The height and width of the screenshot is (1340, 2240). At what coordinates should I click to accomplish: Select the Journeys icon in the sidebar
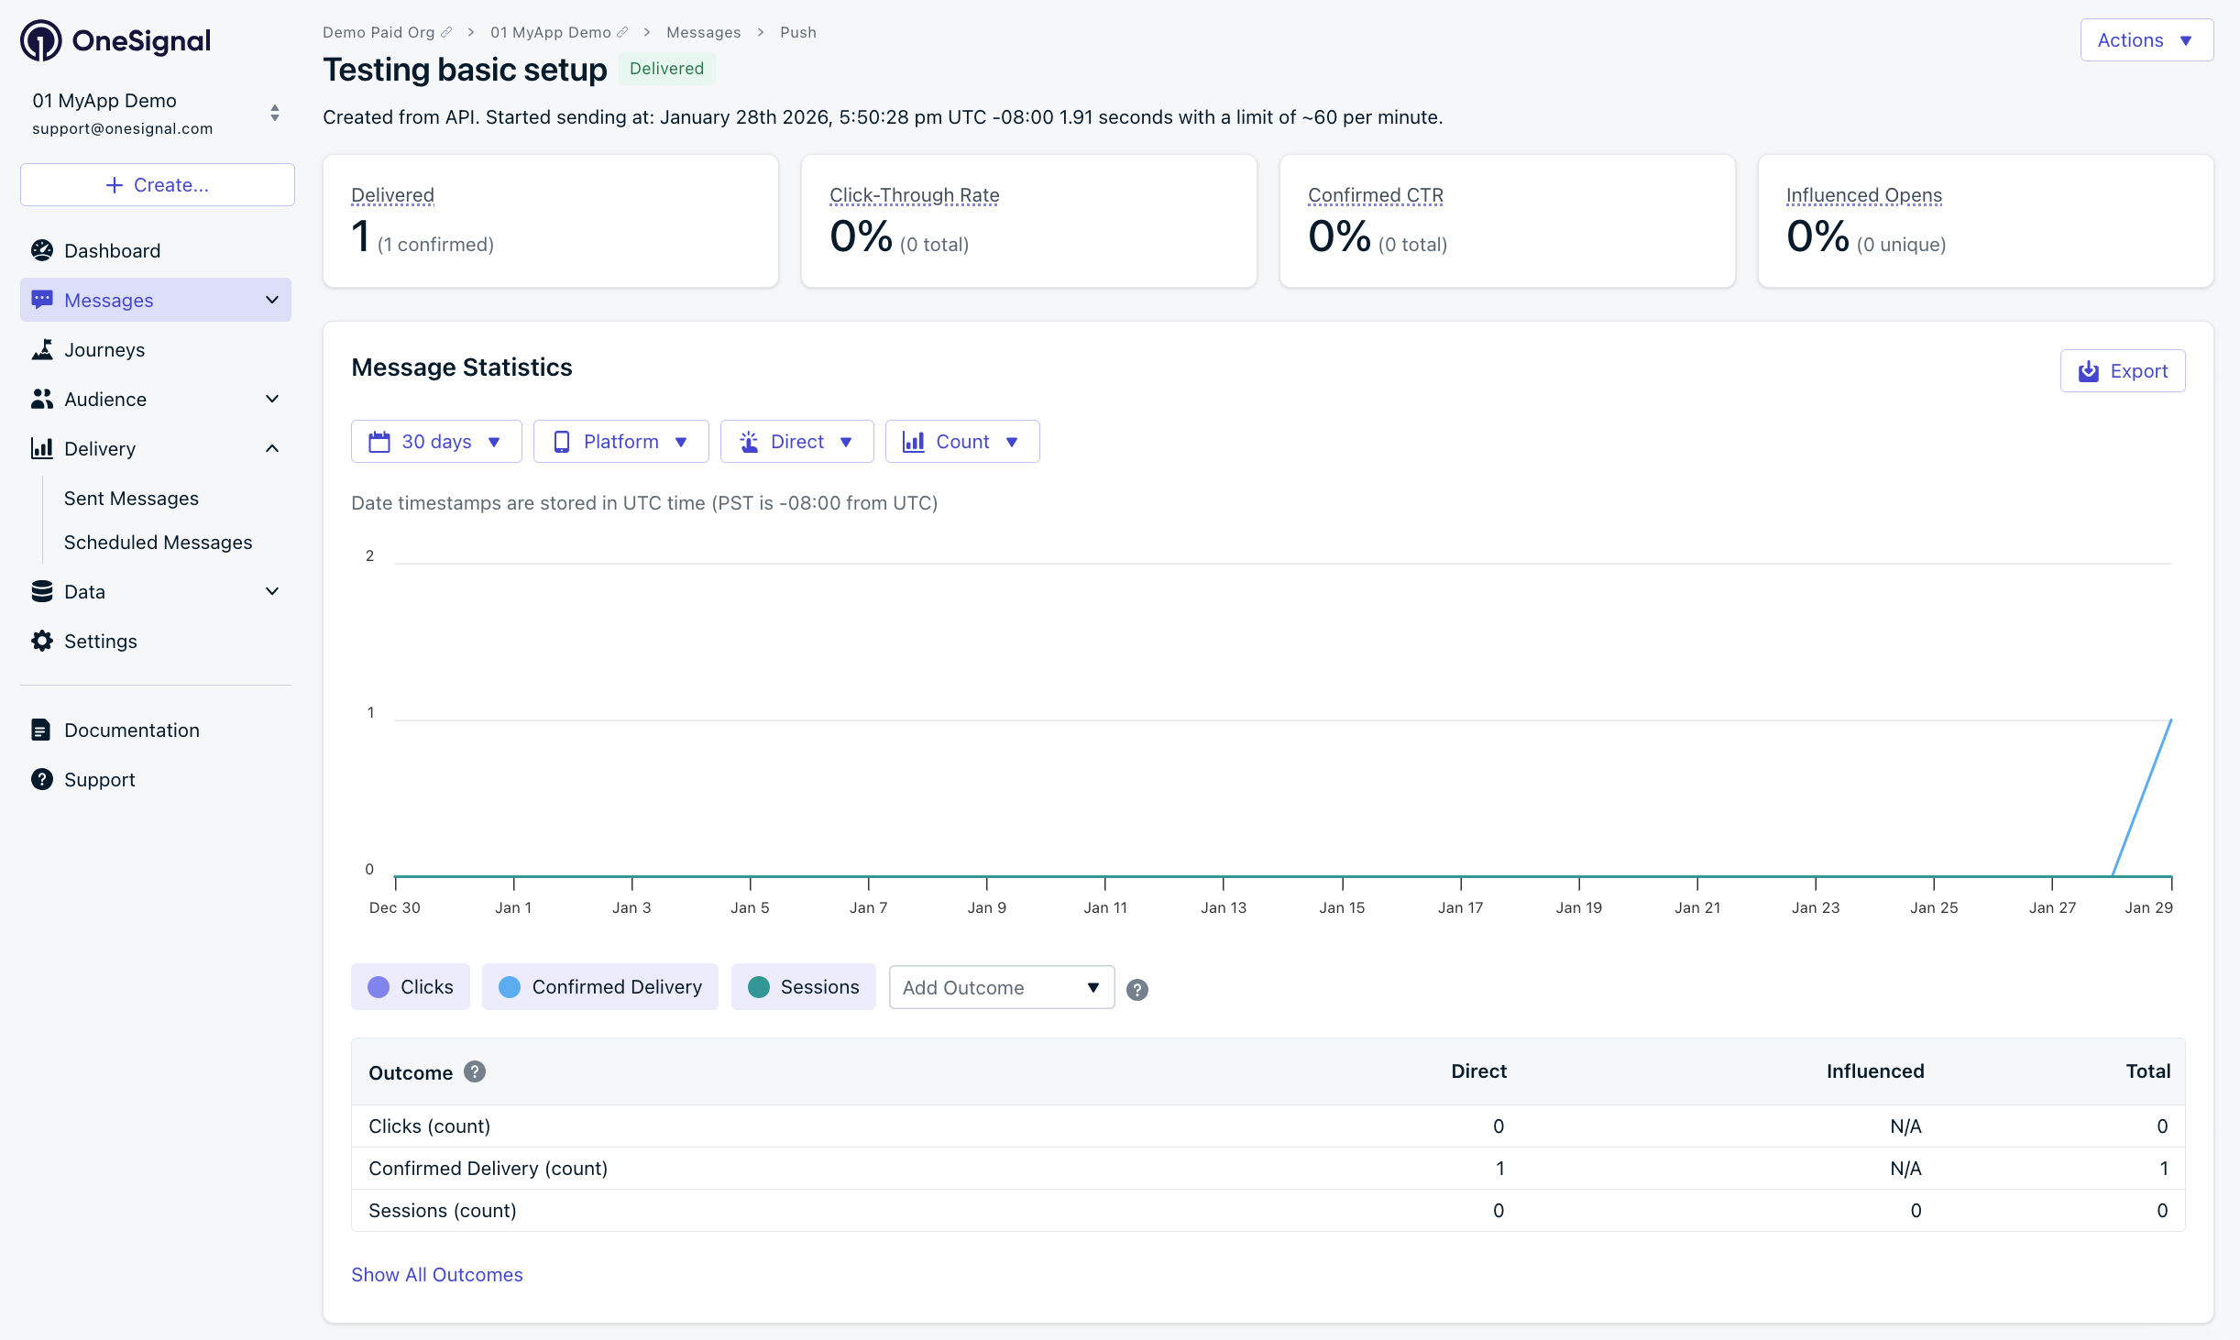pos(42,349)
